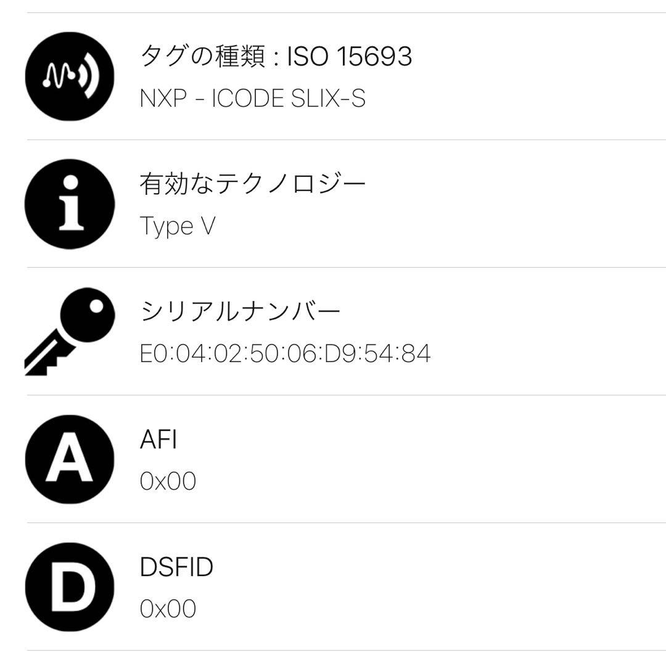The width and height of the screenshot is (666, 666).
Task: Click the 有効なテクノロジー label
Action: (x=253, y=184)
